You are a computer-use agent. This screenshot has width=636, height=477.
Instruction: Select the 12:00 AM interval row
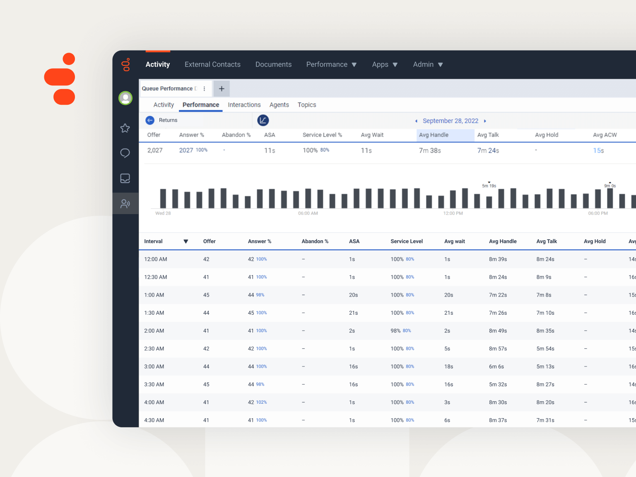387,259
